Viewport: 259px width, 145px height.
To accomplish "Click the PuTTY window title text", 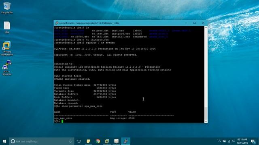I will click(89, 23).
